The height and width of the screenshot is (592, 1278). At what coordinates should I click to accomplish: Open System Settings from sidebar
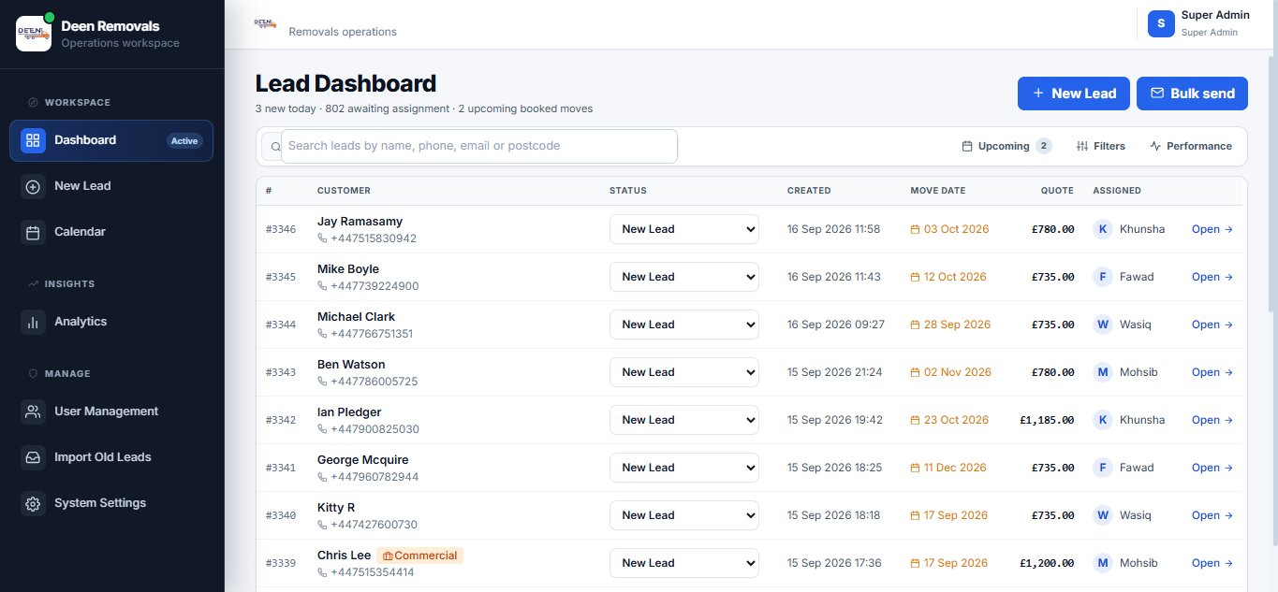click(111, 503)
